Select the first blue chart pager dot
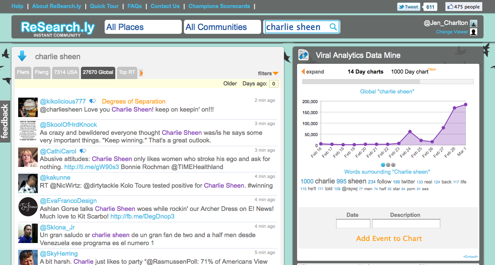Viewport: 495px width, 265px height. click(x=383, y=164)
